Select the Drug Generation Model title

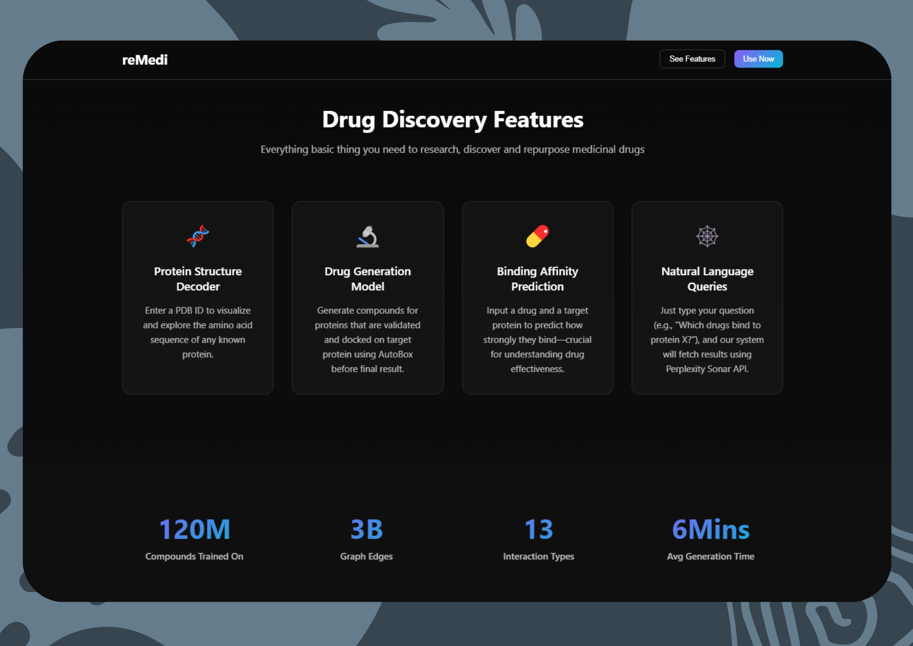click(367, 279)
